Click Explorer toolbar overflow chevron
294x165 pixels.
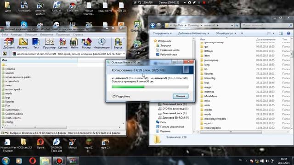click(x=242, y=33)
